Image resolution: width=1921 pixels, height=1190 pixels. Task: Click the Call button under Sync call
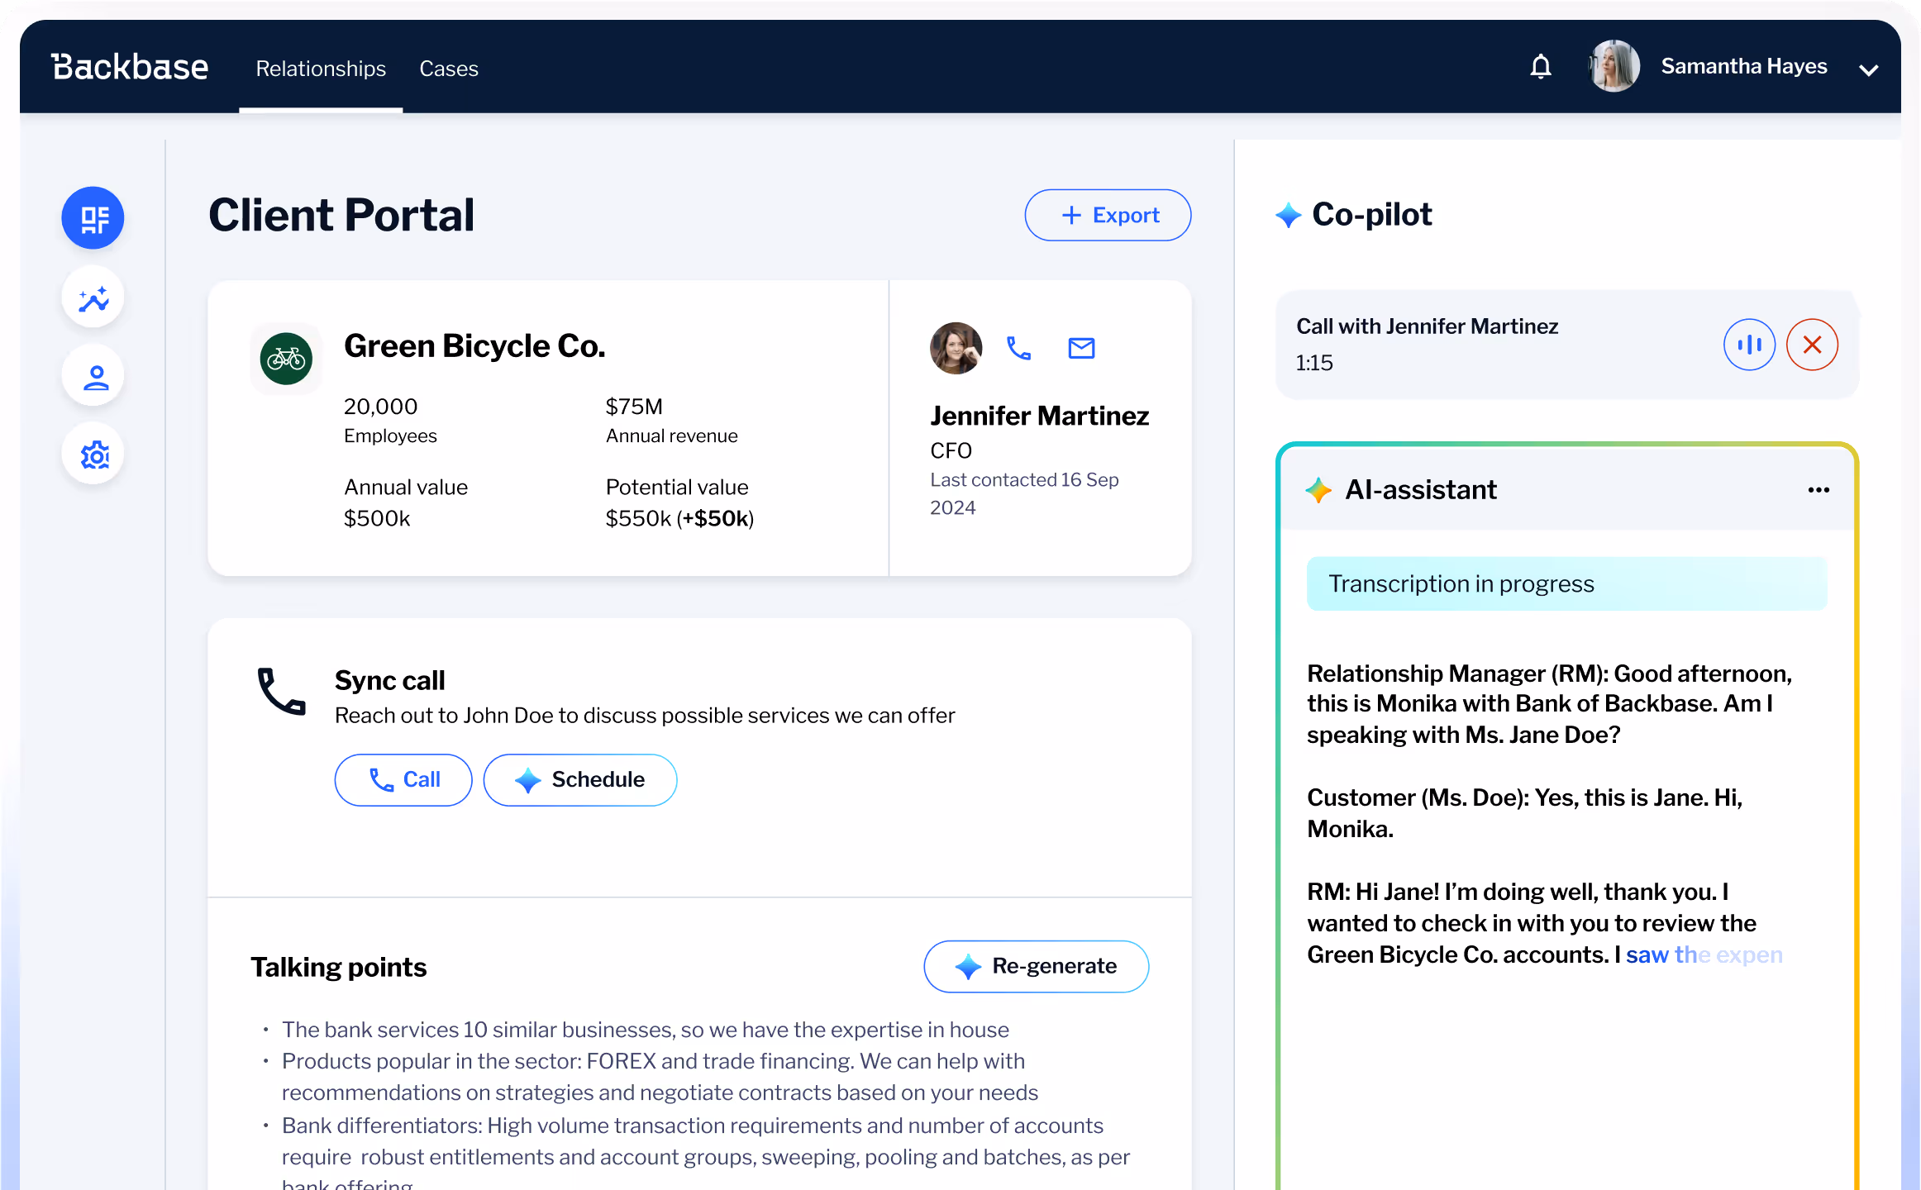coord(403,780)
